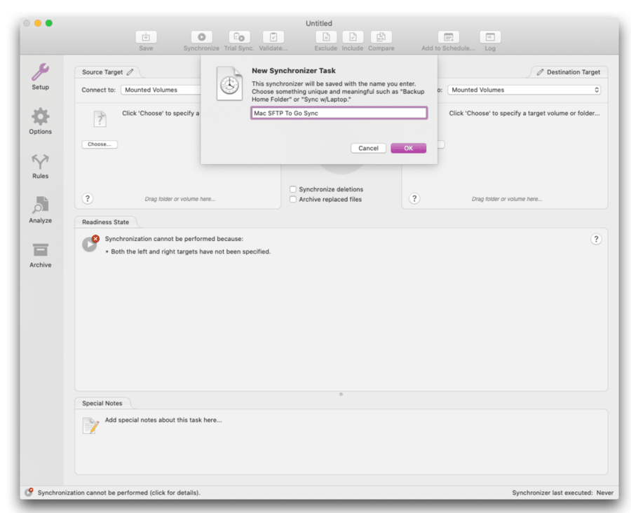Image resolution: width=631 pixels, height=513 pixels.
Task: Open the Exclude tool
Action: (x=325, y=39)
